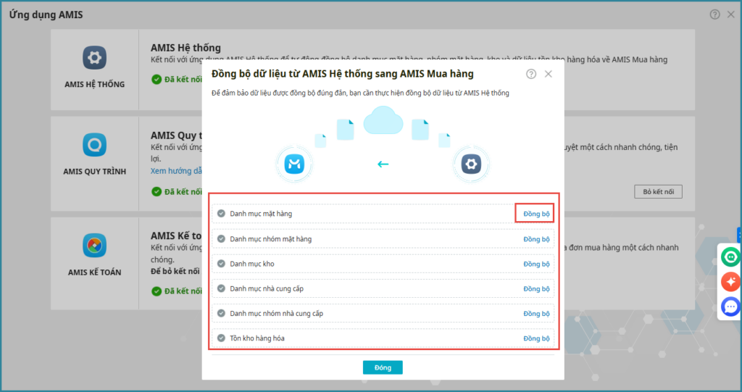Open the Xem hướng dẫn link
742x392 pixels.
click(x=176, y=171)
